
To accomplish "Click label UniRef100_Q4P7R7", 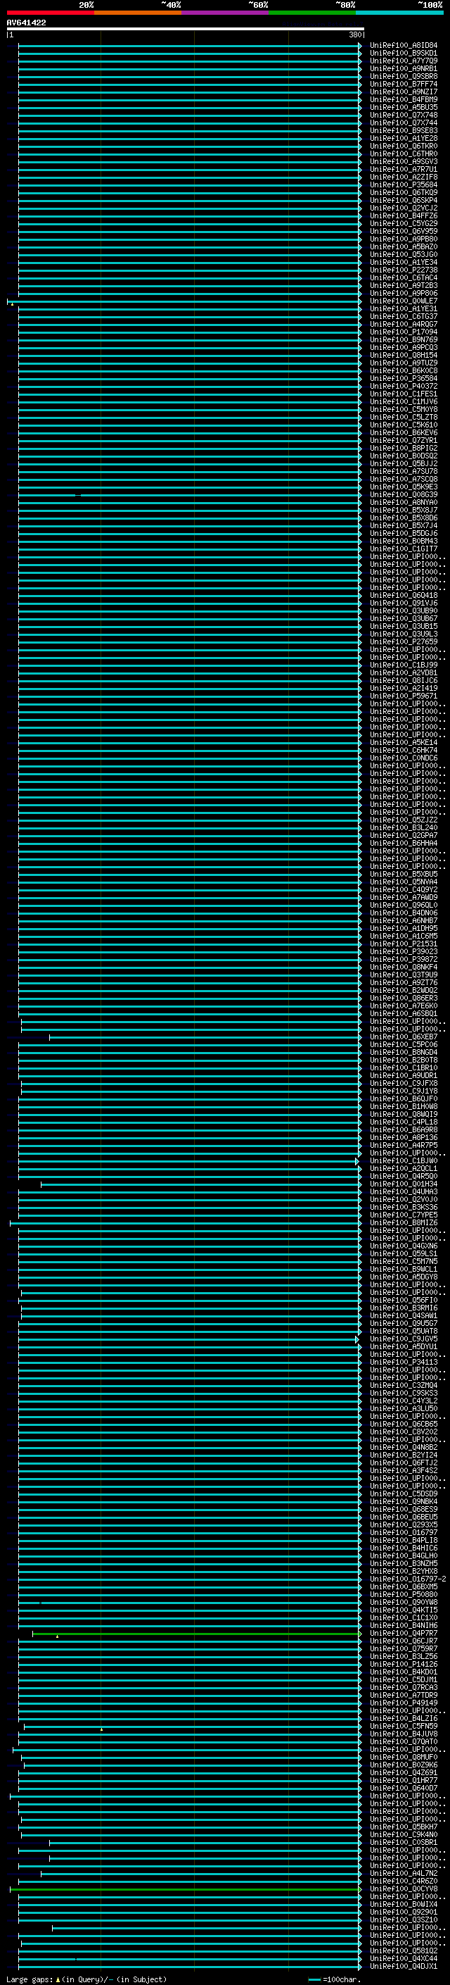I will coord(404,1634).
